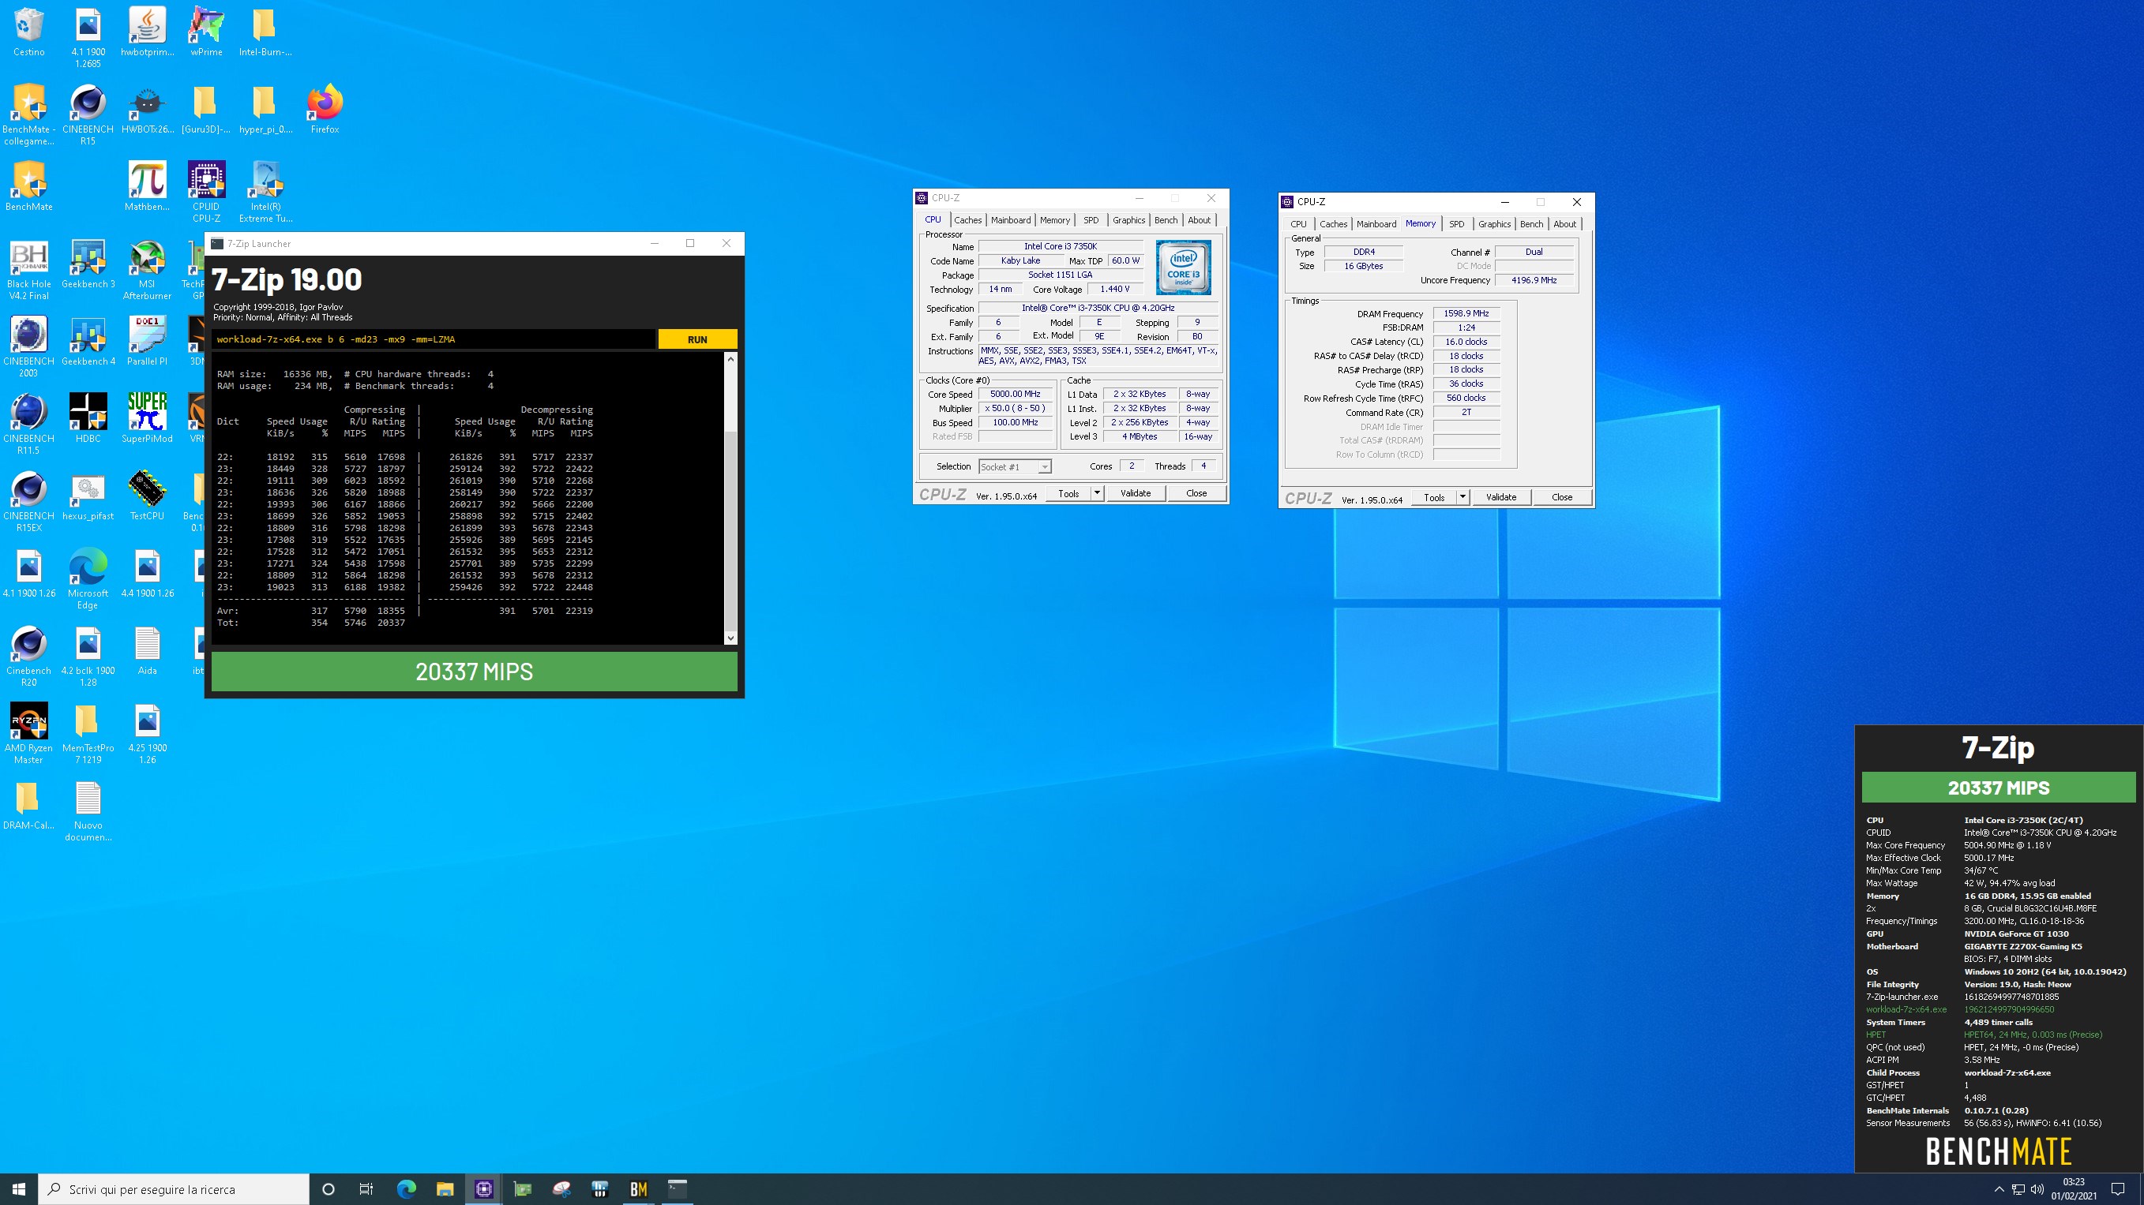Viewport: 2144px width, 1205px height.
Task: Open hexus_pifast desktop shortcut
Action: pyautogui.click(x=88, y=496)
